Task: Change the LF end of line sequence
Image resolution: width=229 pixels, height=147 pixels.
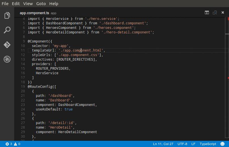Action: coord(193,144)
